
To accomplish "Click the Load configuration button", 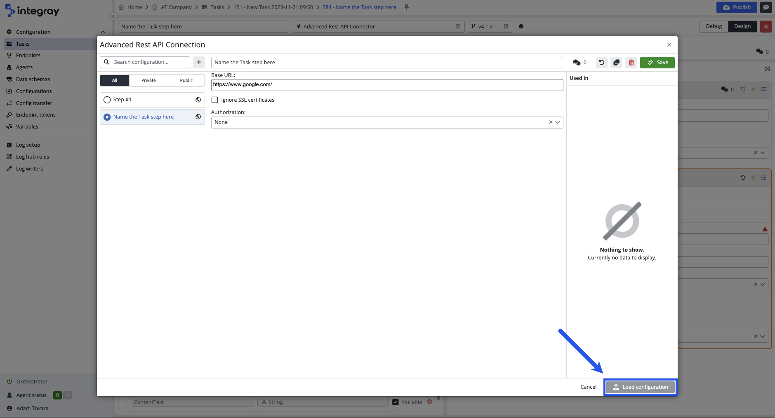I will 640,387.
